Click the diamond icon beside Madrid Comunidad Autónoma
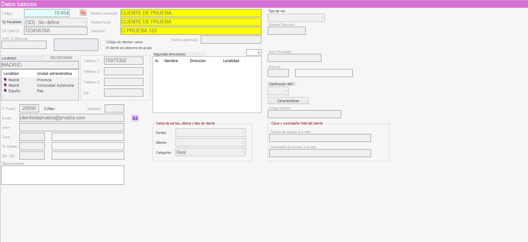 [x=5, y=85]
